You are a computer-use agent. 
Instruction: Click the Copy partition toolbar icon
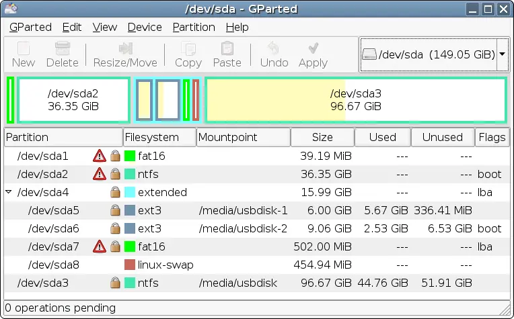188,48
